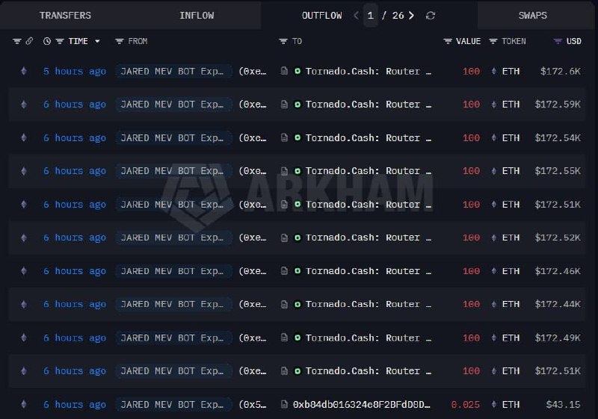Toggle the clock time-format icon
The width and height of the screenshot is (598, 419).
(x=47, y=41)
